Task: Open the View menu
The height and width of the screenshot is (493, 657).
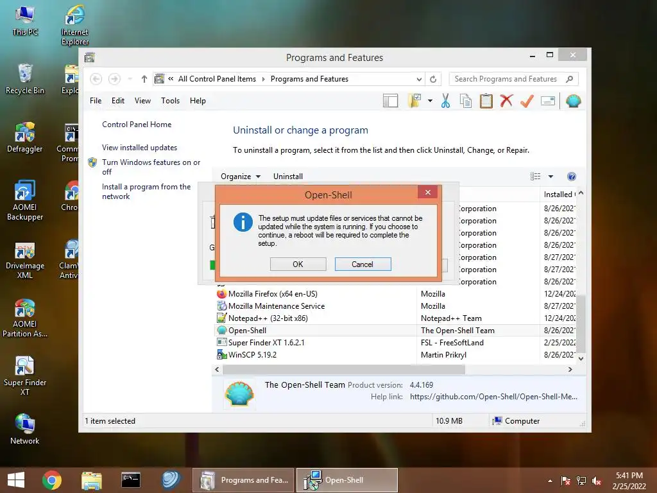Action: [142, 101]
